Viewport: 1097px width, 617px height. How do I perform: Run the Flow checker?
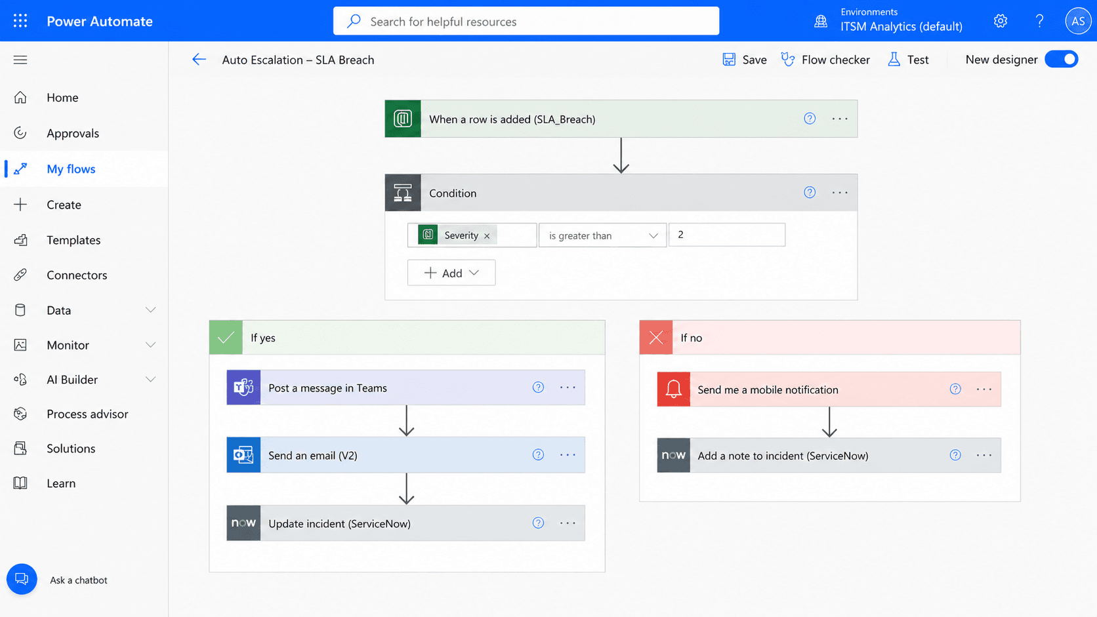tap(825, 60)
